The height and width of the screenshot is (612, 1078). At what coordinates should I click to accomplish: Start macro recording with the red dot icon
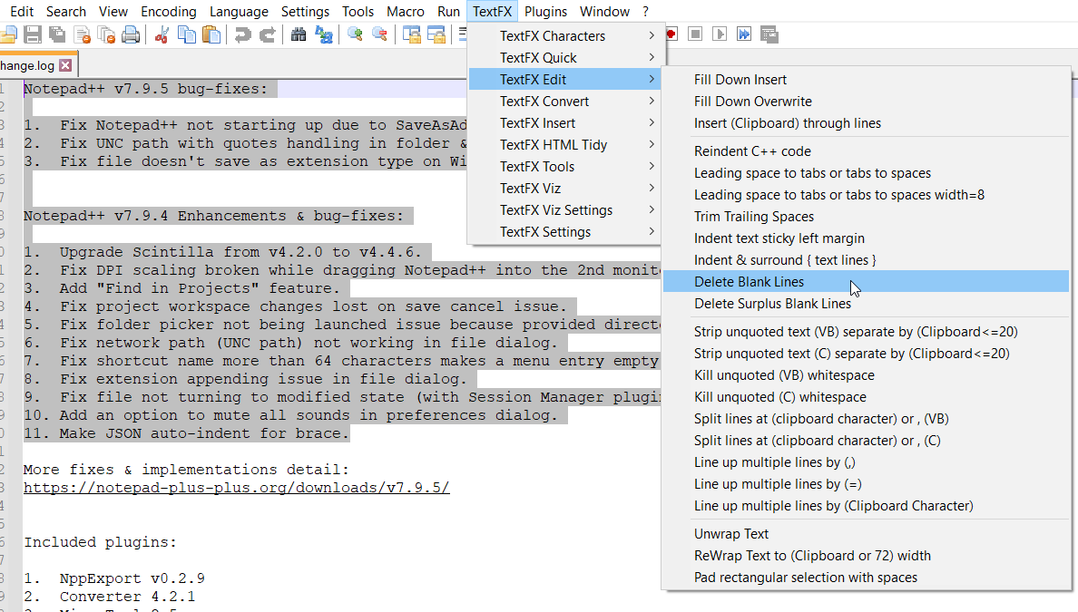click(671, 34)
